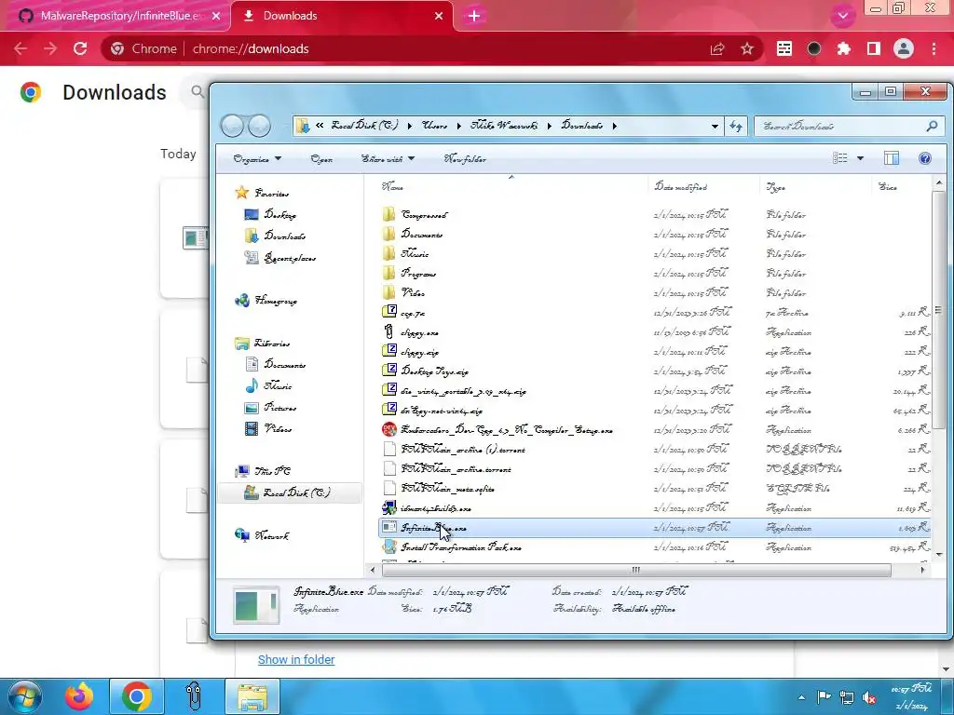The image size is (954, 715).
Task: Click the Explorer Forward navigation button
Action: click(x=259, y=126)
